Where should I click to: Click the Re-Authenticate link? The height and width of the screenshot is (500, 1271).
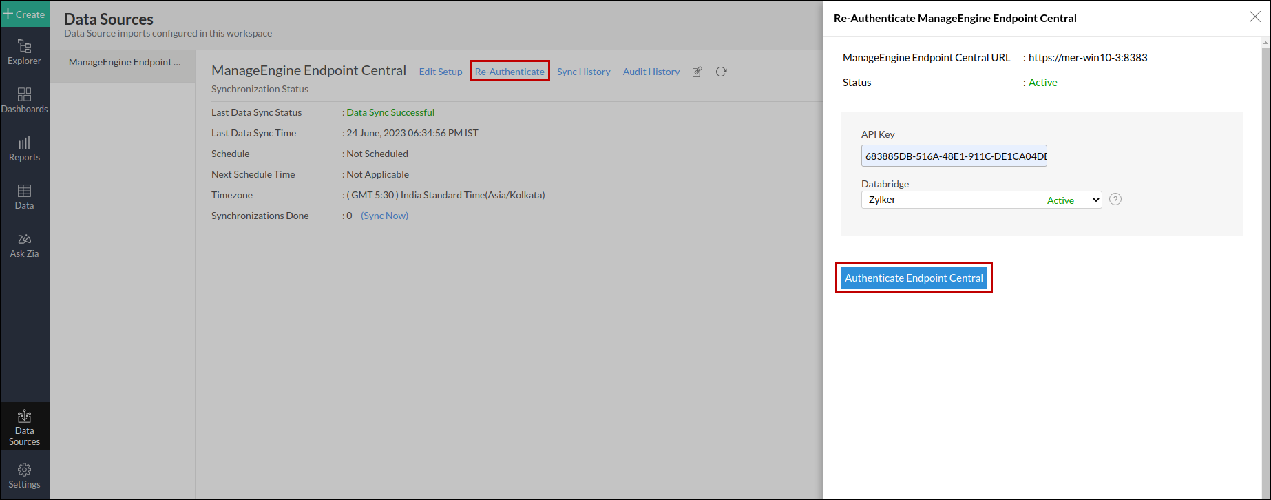(x=510, y=72)
